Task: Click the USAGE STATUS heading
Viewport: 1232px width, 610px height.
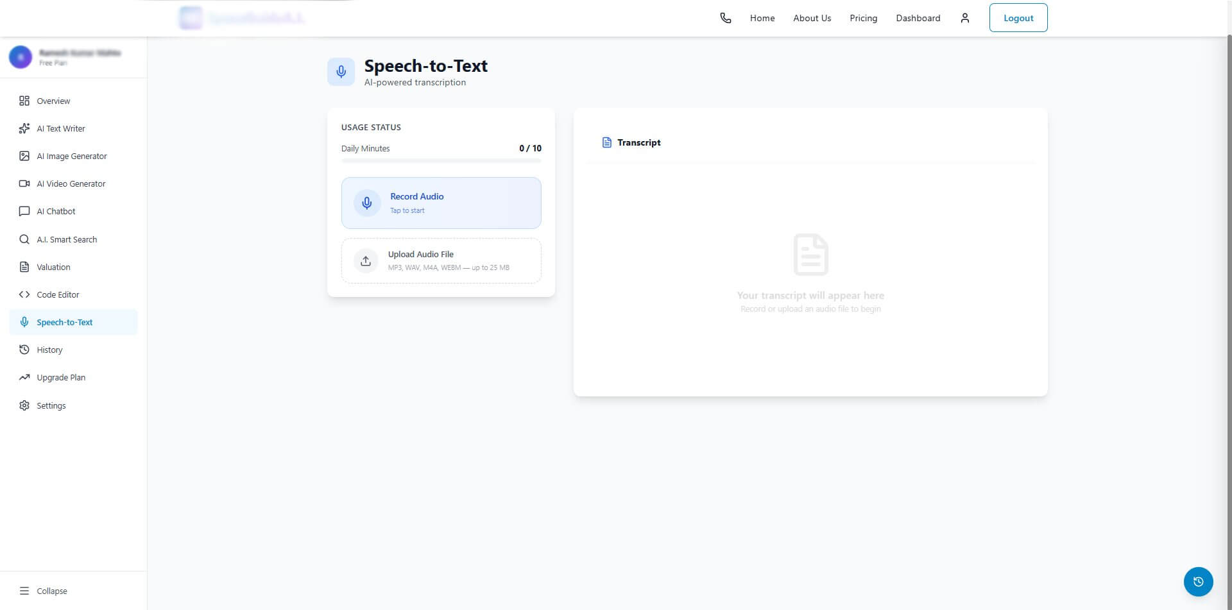Action: (x=371, y=127)
